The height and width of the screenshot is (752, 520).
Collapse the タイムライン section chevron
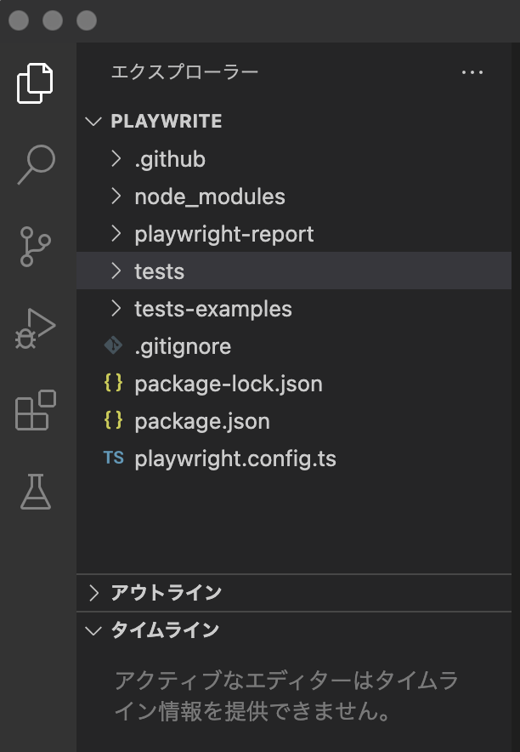point(93,630)
